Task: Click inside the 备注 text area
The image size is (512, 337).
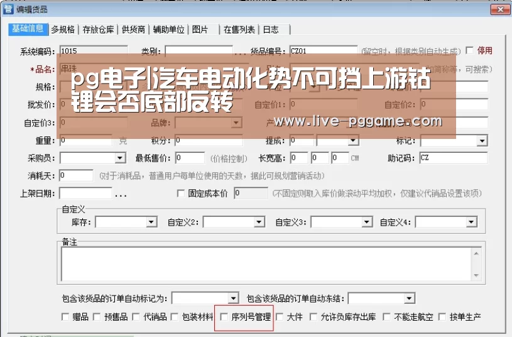Action: click(x=266, y=264)
